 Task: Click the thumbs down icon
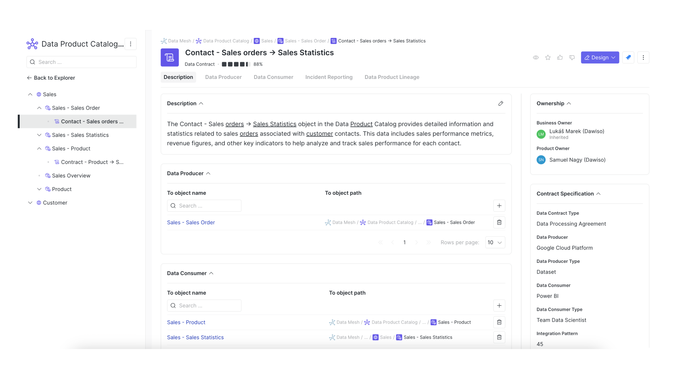[x=572, y=58]
